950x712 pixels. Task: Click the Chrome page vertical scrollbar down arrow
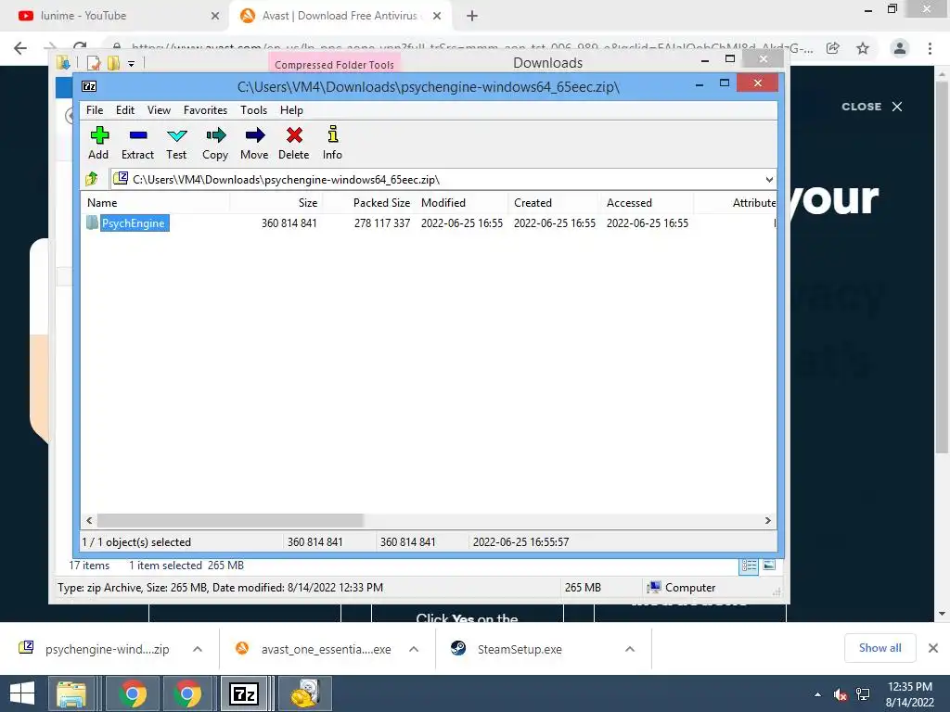point(942,614)
